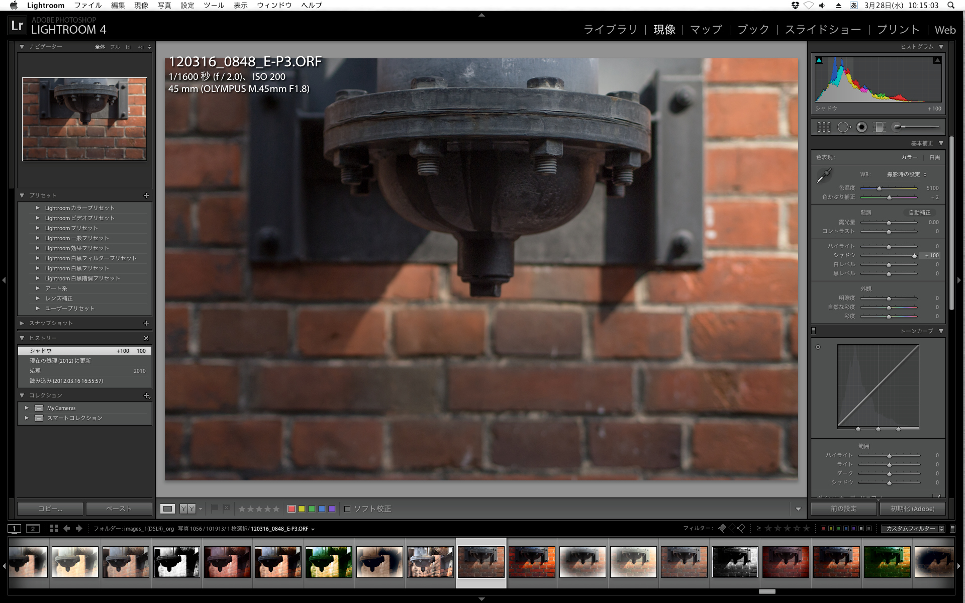Viewport: 965px width, 603px height.
Task: Click the grid view icon in filmstrip bar
Action: click(x=54, y=529)
